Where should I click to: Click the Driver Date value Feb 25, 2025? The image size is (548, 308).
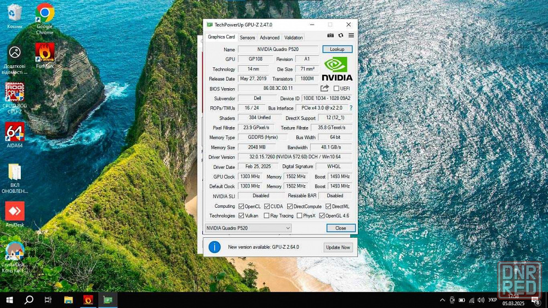coord(258,167)
